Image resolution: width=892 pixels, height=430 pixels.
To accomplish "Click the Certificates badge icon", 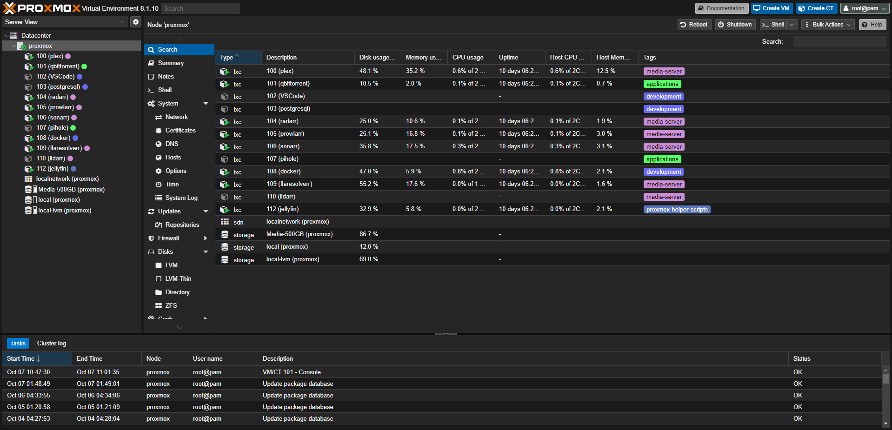I will (159, 131).
